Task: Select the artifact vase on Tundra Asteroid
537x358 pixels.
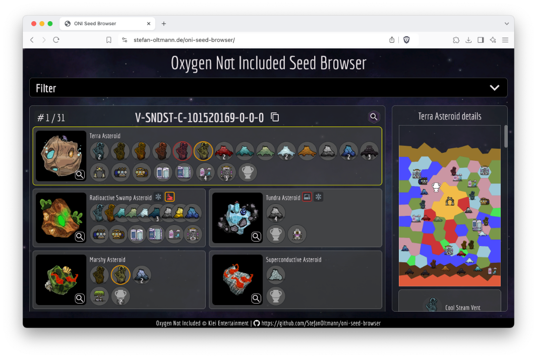Action: point(276,234)
